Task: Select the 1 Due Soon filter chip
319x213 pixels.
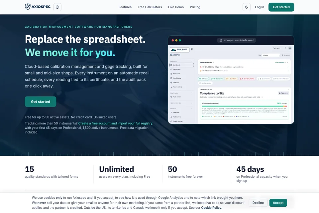Action: pos(231,79)
